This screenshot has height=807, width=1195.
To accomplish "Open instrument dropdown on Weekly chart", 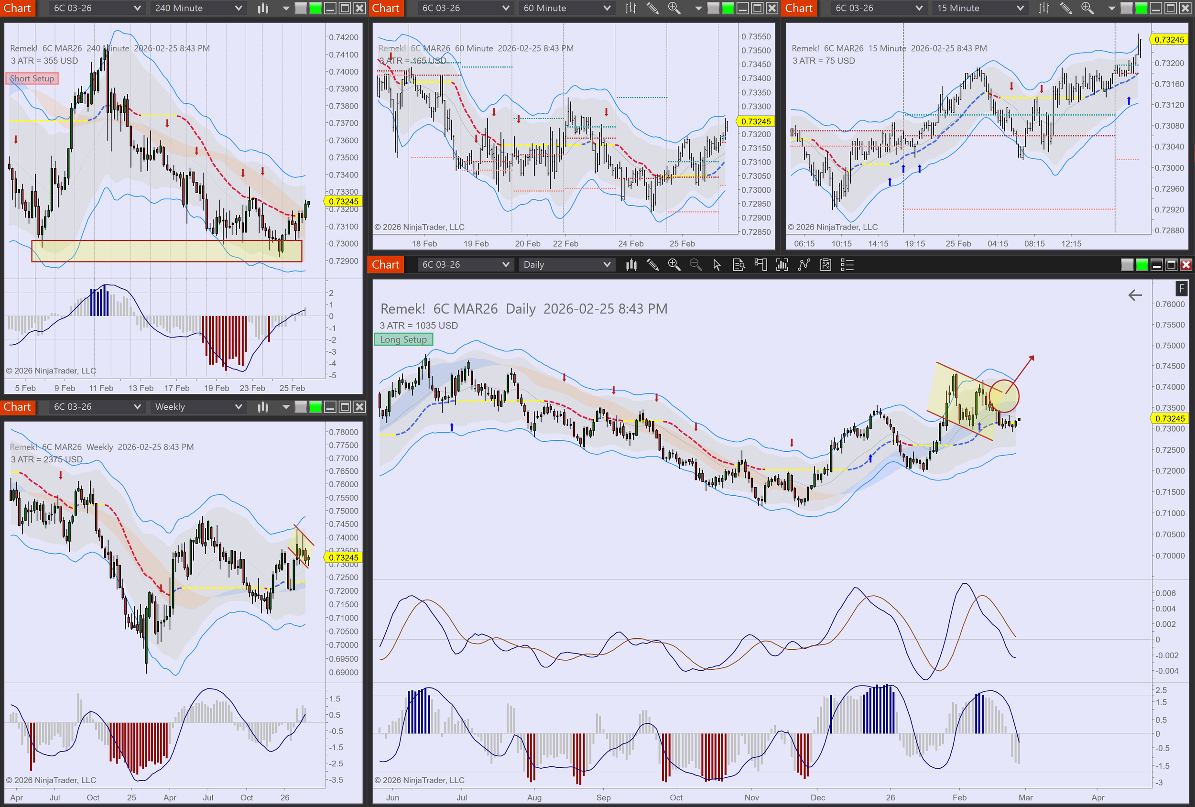I will (137, 407).
